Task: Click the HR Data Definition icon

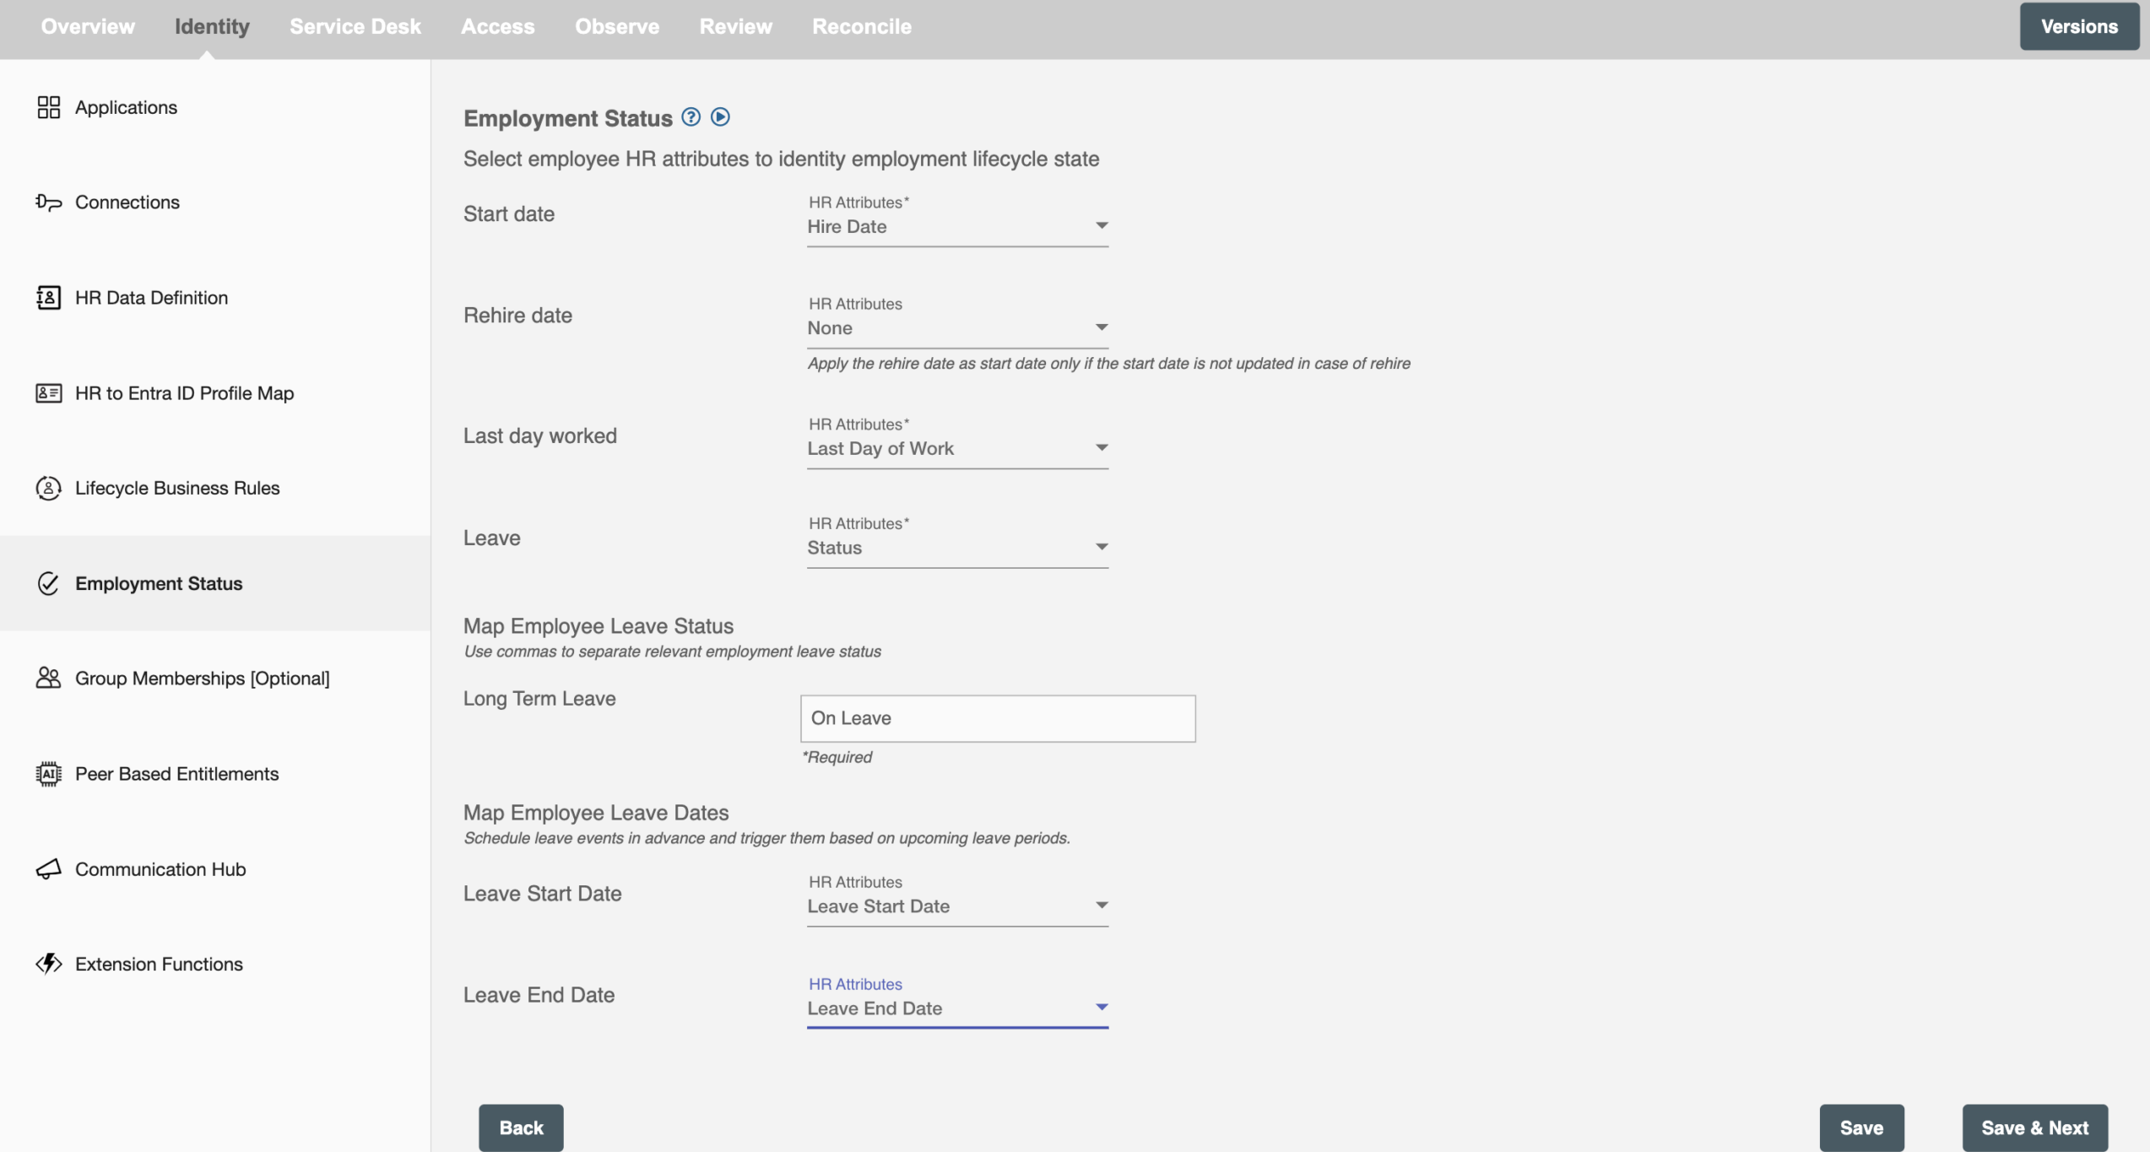Action: 48,298
